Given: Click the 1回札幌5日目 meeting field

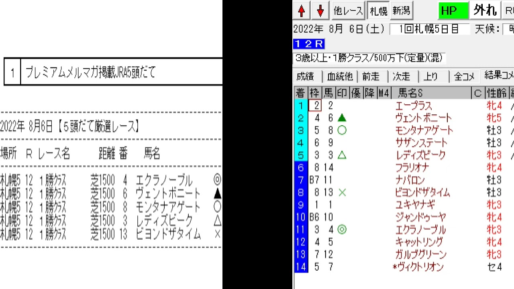Looking at the screenshot, I should point(429,29).
